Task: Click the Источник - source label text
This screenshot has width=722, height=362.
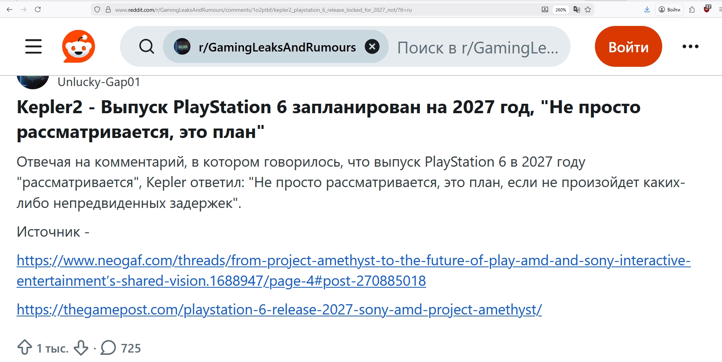Action: tap(53, 232)
